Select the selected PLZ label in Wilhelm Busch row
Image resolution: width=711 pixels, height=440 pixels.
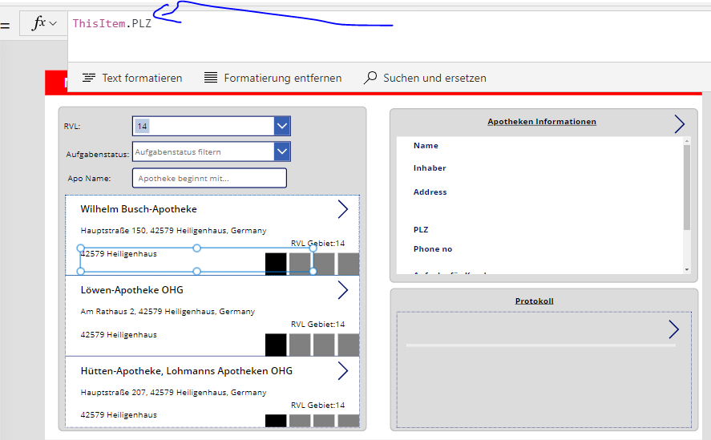(197, 260)
